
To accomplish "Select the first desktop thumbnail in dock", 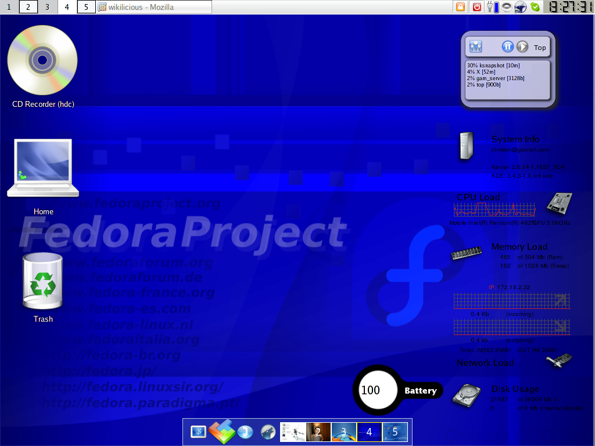I will click(x=293, y=432).
